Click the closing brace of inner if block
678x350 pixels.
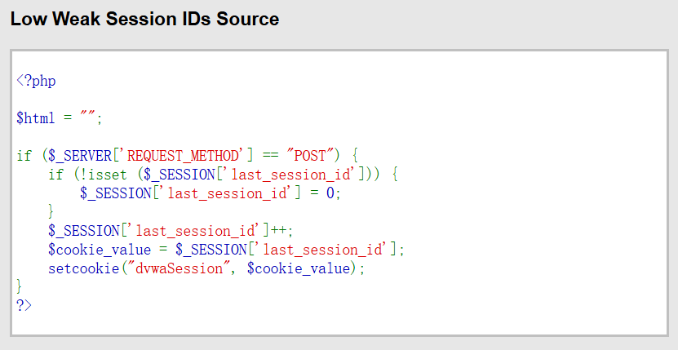(x=51, y=212)
